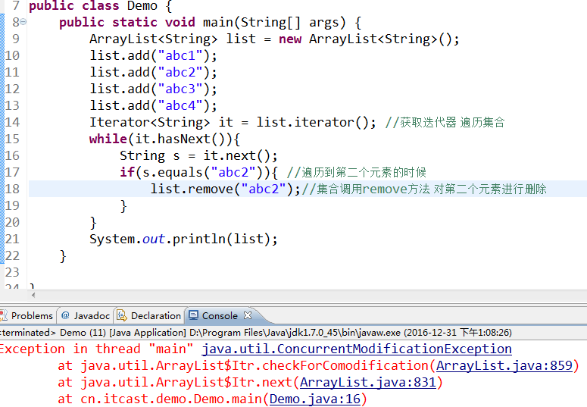This screenshot has height=407, width=587.
Task: Click the System.out.println(list) line
Action: pos(183,239)
